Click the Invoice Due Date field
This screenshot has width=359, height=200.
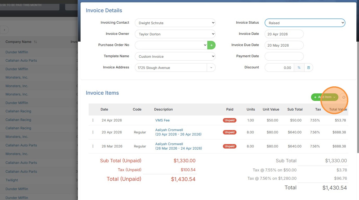[284, 45]
